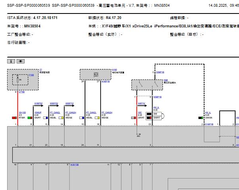
Task: Select the wire label text 'GR/RT'
Action: [141, 118]
